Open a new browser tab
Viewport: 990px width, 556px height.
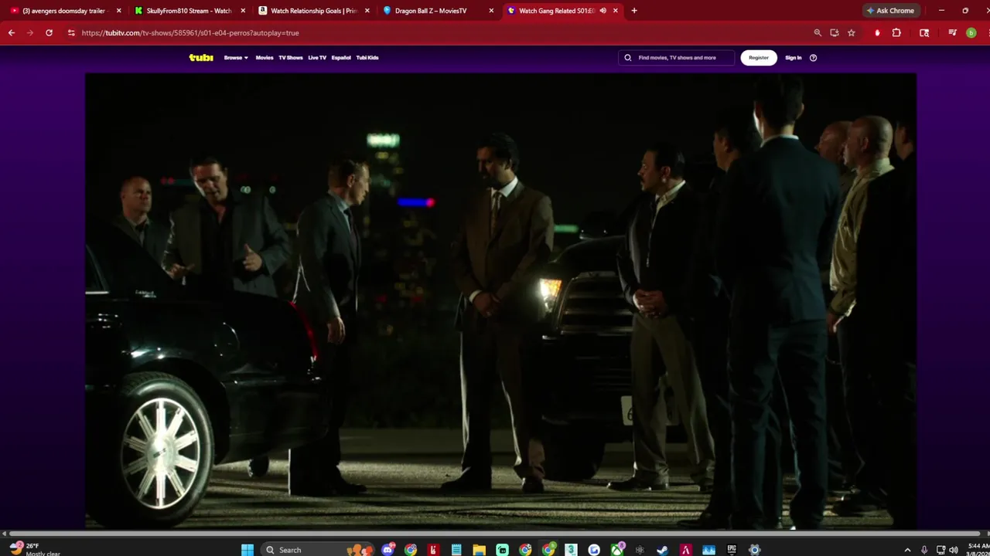pos(634,11)
